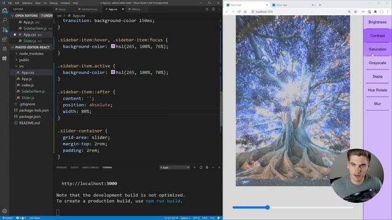Switch to the OUTPUT panel tab
This screenshot has width=392, height=220.
[75, 167]
